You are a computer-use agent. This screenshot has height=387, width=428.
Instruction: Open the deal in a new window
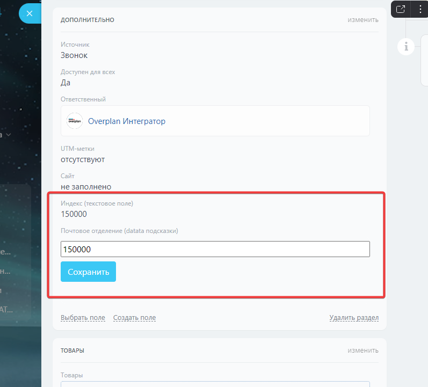pyautogui.click(x=401, y=9)
